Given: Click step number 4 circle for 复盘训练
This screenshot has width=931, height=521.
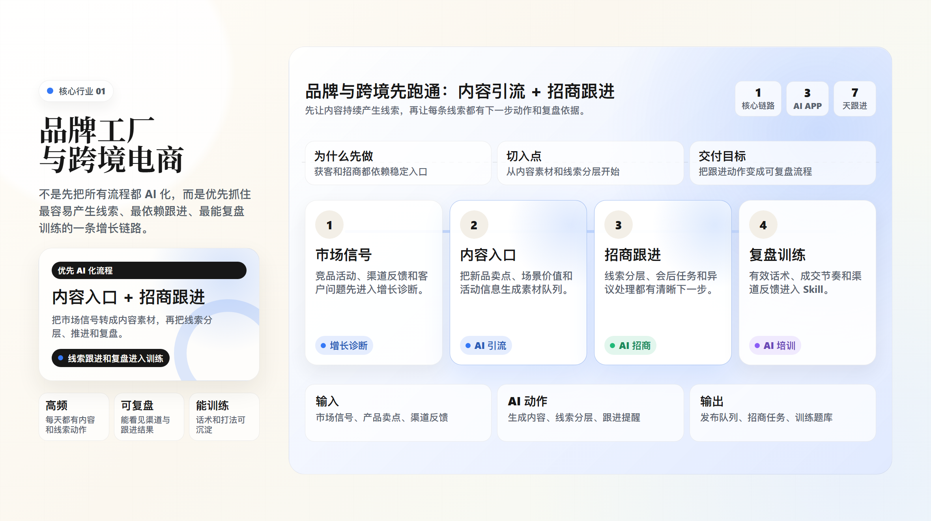Looking at the screenshot, I should click(763, 225).
